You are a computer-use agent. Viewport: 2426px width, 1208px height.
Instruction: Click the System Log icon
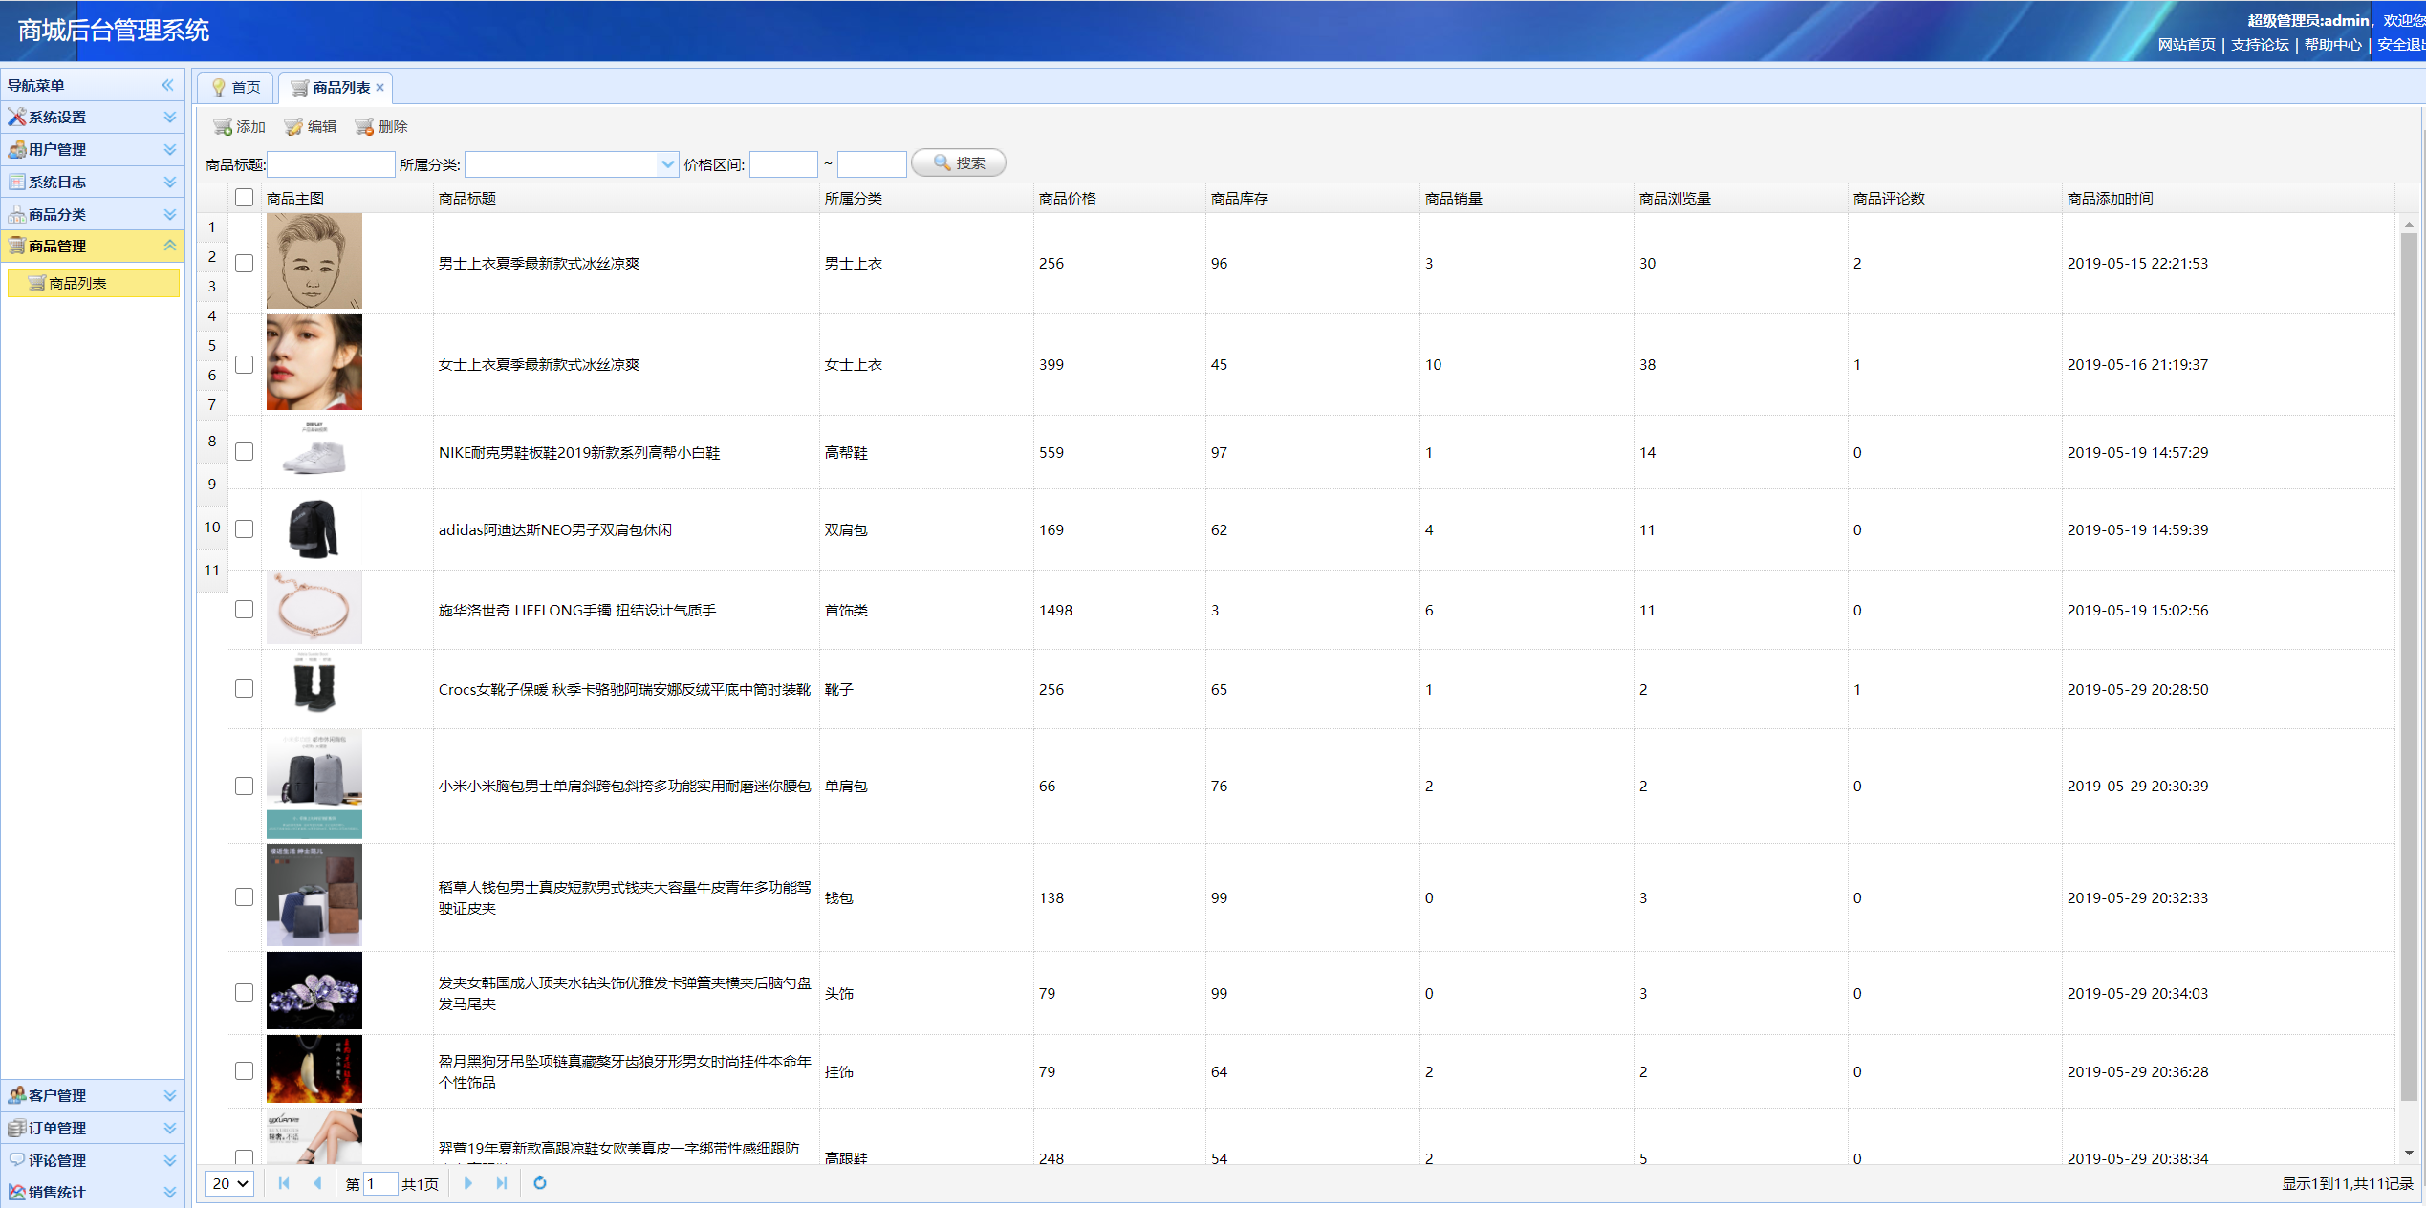click(x=16, y=182)
